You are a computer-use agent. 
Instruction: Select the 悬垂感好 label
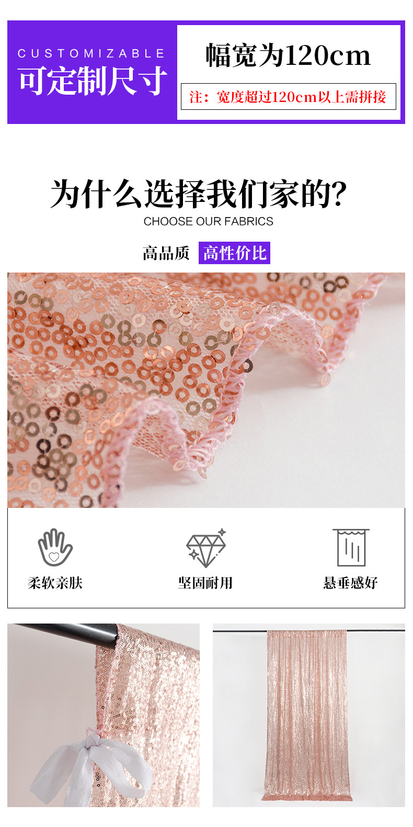[350, 583]
